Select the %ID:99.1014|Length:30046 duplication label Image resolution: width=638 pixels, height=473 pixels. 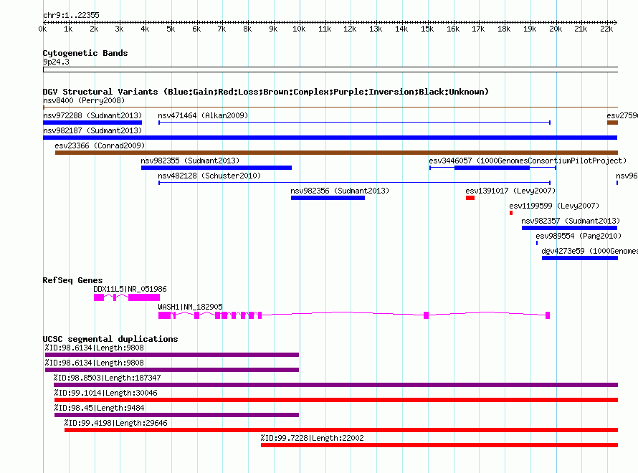[105, 393]
